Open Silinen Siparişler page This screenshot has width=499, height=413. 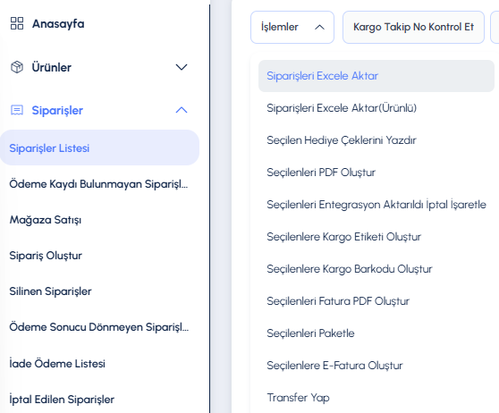[x=50, y=291]
